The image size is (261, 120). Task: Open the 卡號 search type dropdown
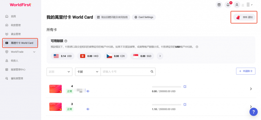[x=88, y=72]
